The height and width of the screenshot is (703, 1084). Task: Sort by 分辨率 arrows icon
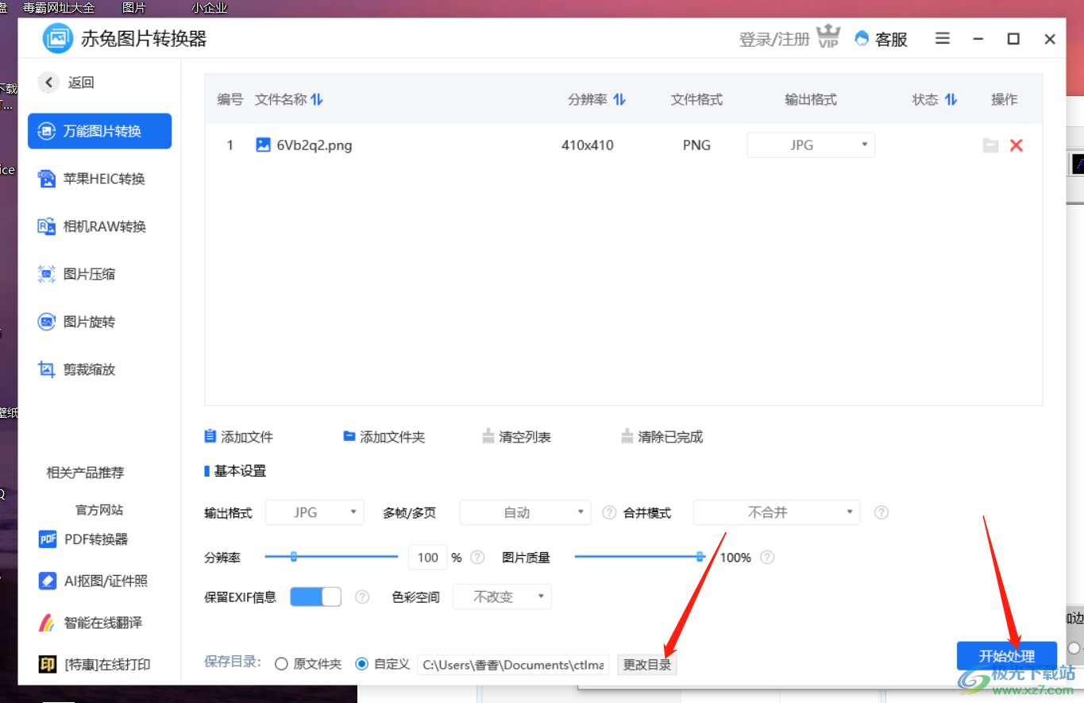point(619,99)
